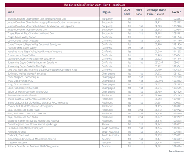
Task: Select 'Colgin, Napa Valley Cariad' wine
Action: (22, 37)
